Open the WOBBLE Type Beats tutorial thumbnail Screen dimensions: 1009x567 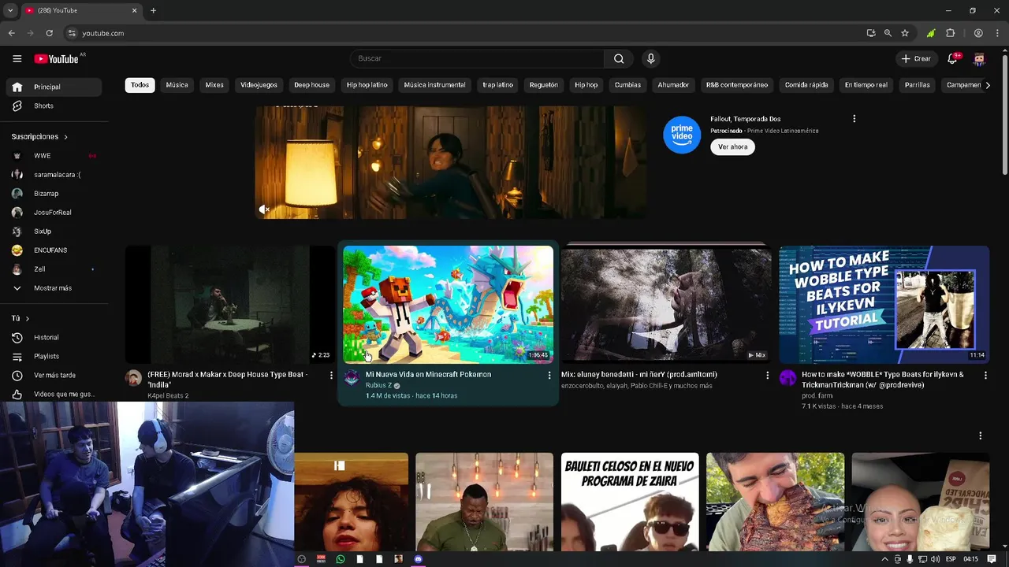(x=884, y=304)
